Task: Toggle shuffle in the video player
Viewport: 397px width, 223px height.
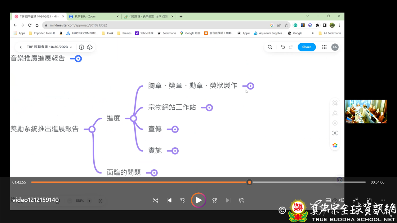Action: [x=155, y=200]
